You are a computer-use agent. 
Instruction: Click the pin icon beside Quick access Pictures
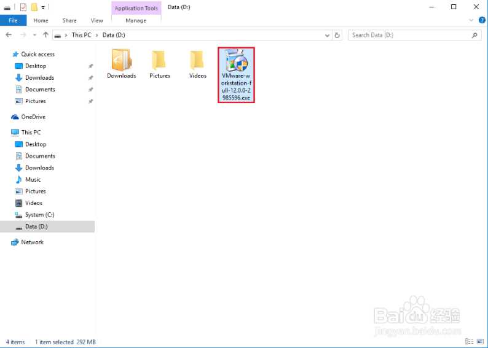pyautogui.click(x=90, y=101)
